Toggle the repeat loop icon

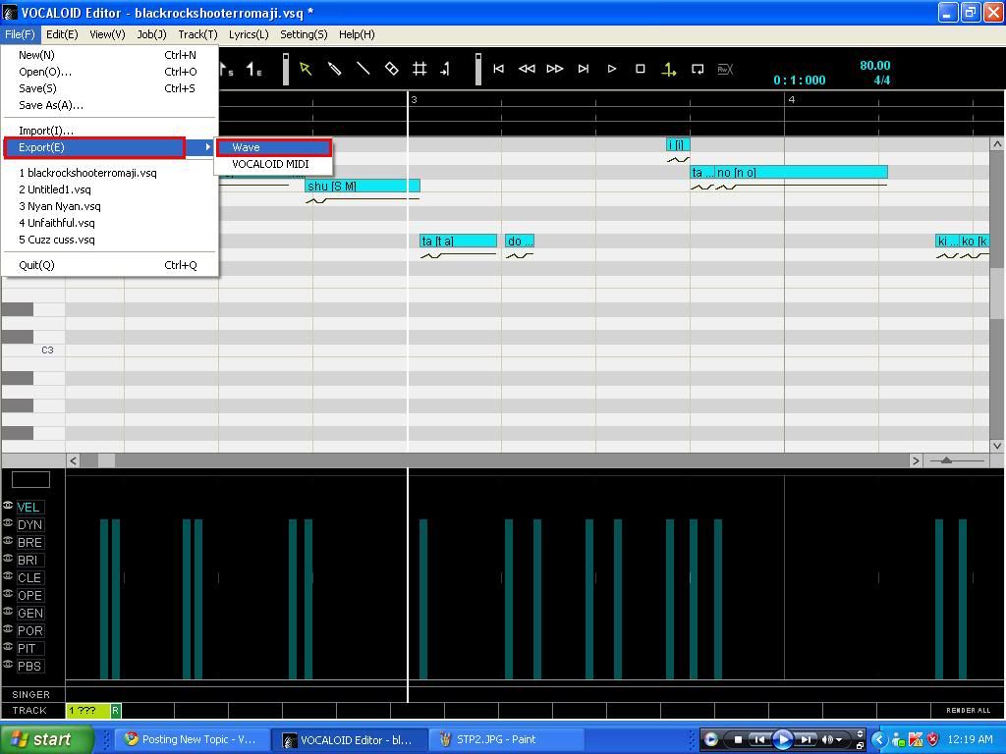point(698,70)
